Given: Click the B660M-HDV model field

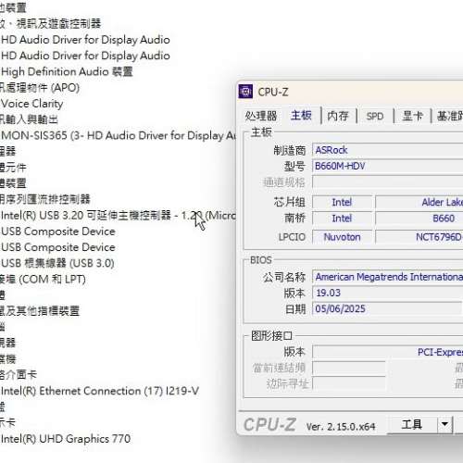Looking at the screenshot, I should point(388,166).
